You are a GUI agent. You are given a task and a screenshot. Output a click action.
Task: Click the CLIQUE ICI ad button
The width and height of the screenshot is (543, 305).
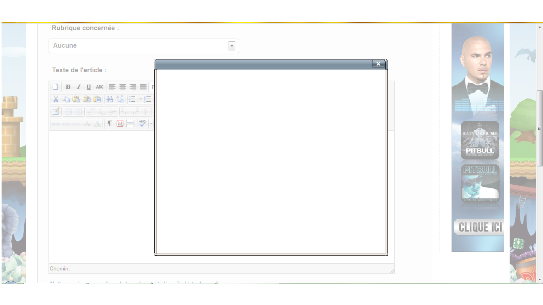pyautogui.click(x=479, y=227)
